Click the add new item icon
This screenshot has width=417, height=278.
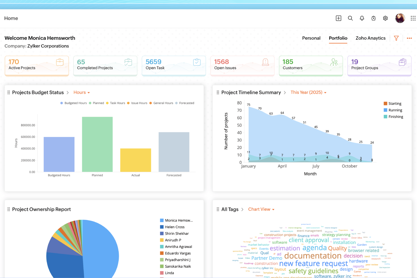(338, 18)
